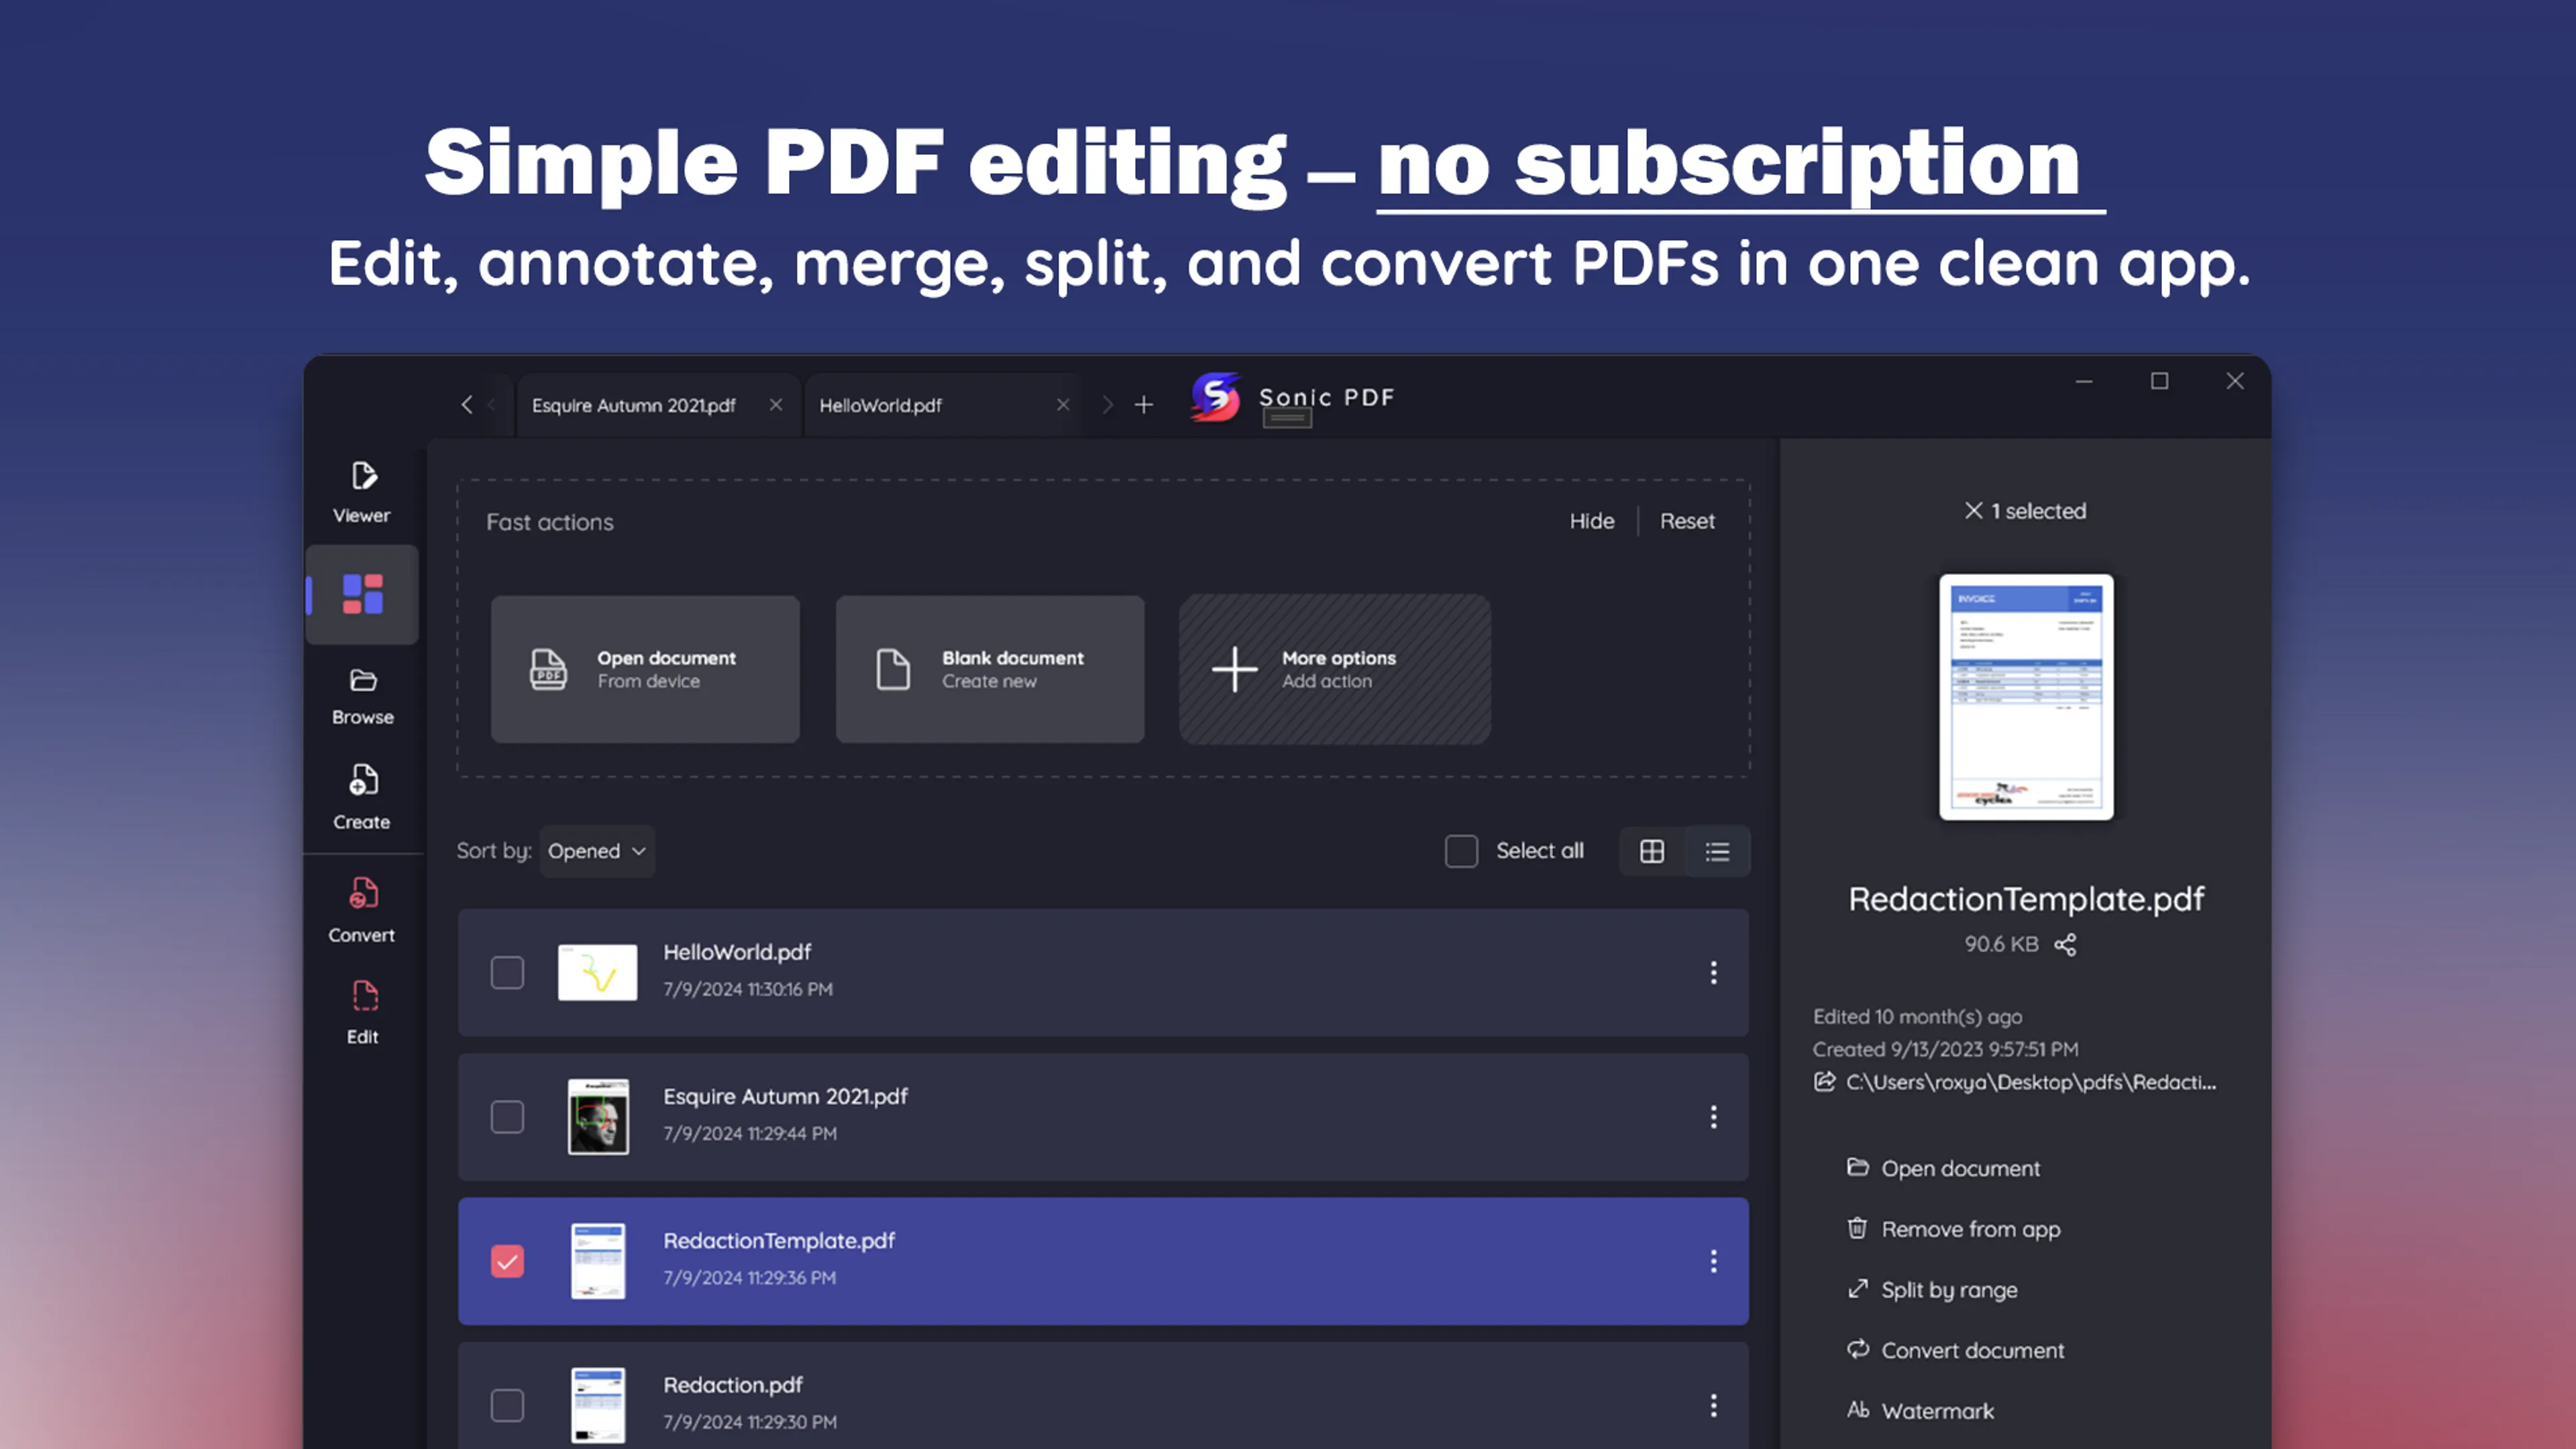
Task: Tick the Select all checkbox
Action: (1461, 851)
